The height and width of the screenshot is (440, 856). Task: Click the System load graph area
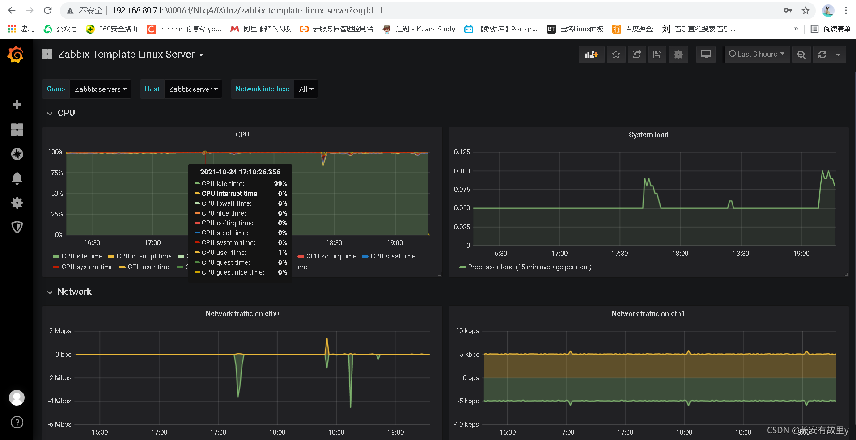(654, 199)
